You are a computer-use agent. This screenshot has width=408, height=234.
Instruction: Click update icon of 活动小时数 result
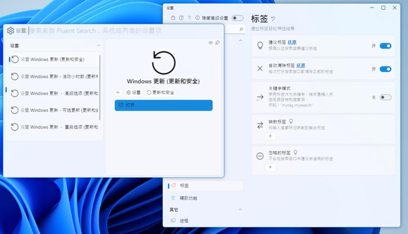(x=15, y=76)
